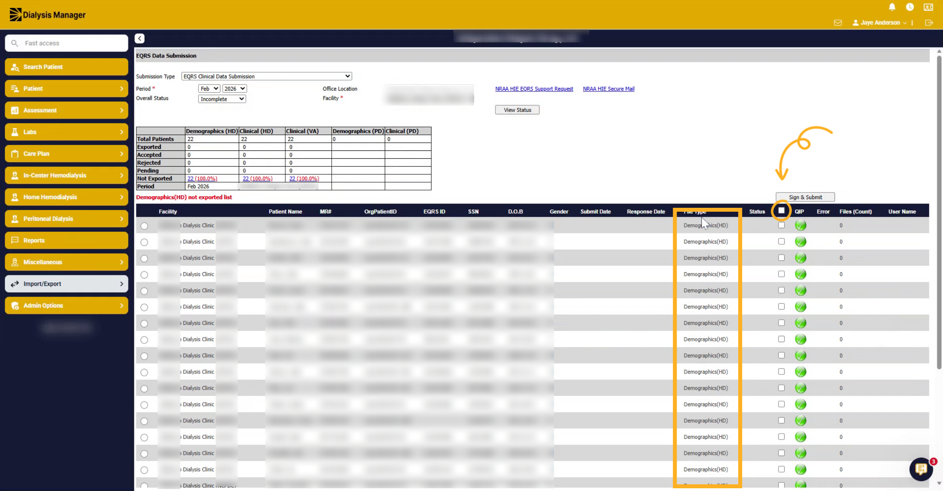This screenshot has width=943, height=491.
Task: Click the Admin Options gear icon
Action: point(15,306)
